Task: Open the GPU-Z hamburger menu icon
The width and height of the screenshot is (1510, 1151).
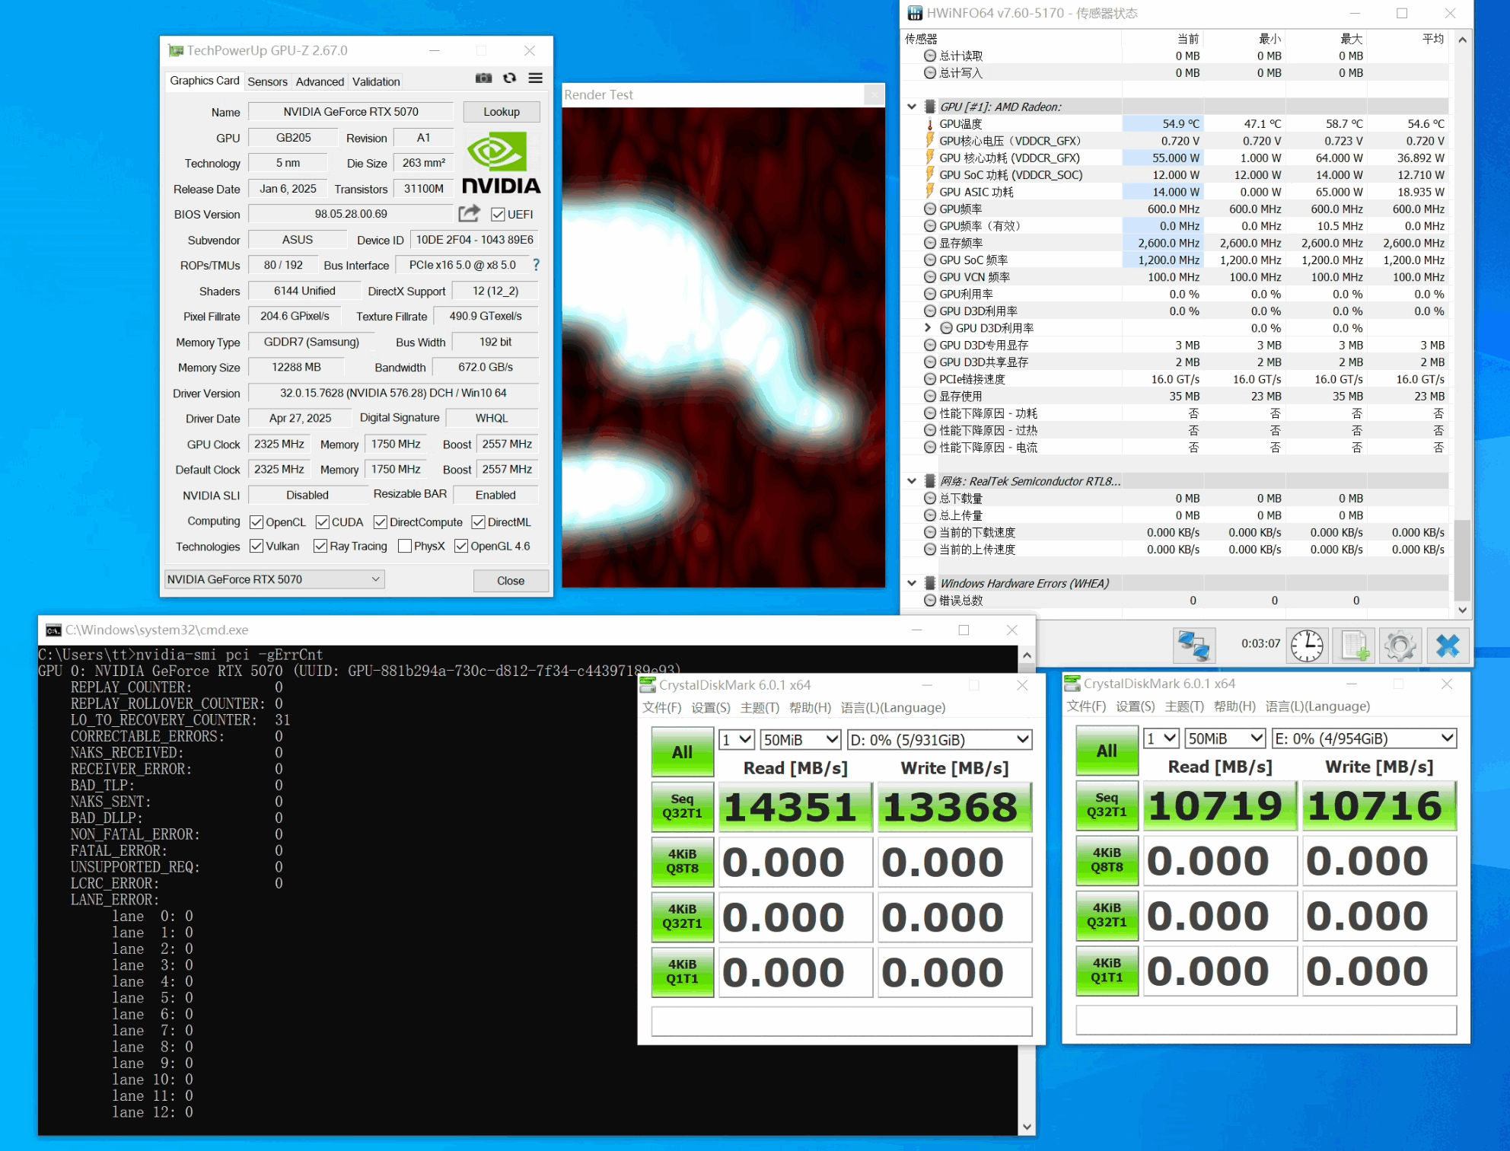Action: coord(536,78)
